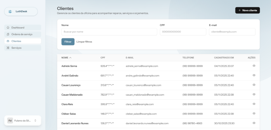Click into the CPF filter input
The width and height of the screenshot is (271, 130).
[183, 32]
